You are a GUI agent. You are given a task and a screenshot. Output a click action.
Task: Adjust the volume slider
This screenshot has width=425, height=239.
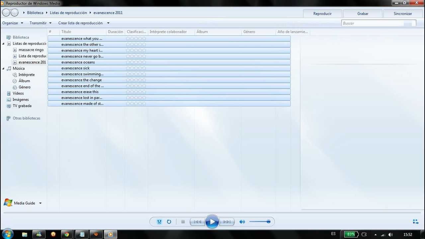coord(260,222)
